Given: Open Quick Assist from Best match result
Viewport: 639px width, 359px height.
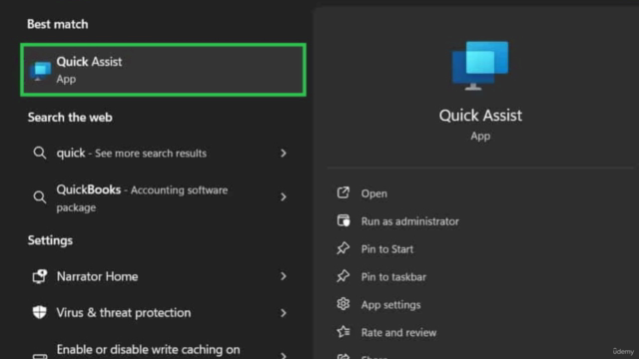Looking at the screenshot, I should click(163, 70).
